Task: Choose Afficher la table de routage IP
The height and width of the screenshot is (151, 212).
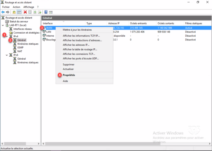Action: click(x=84, y=49)
